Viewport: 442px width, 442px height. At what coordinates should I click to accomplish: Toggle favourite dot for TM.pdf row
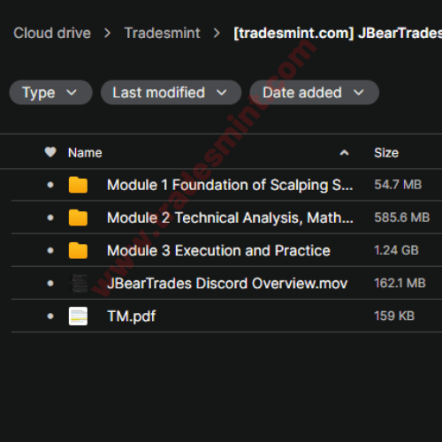pyautogui.click(x=50, y=316)
